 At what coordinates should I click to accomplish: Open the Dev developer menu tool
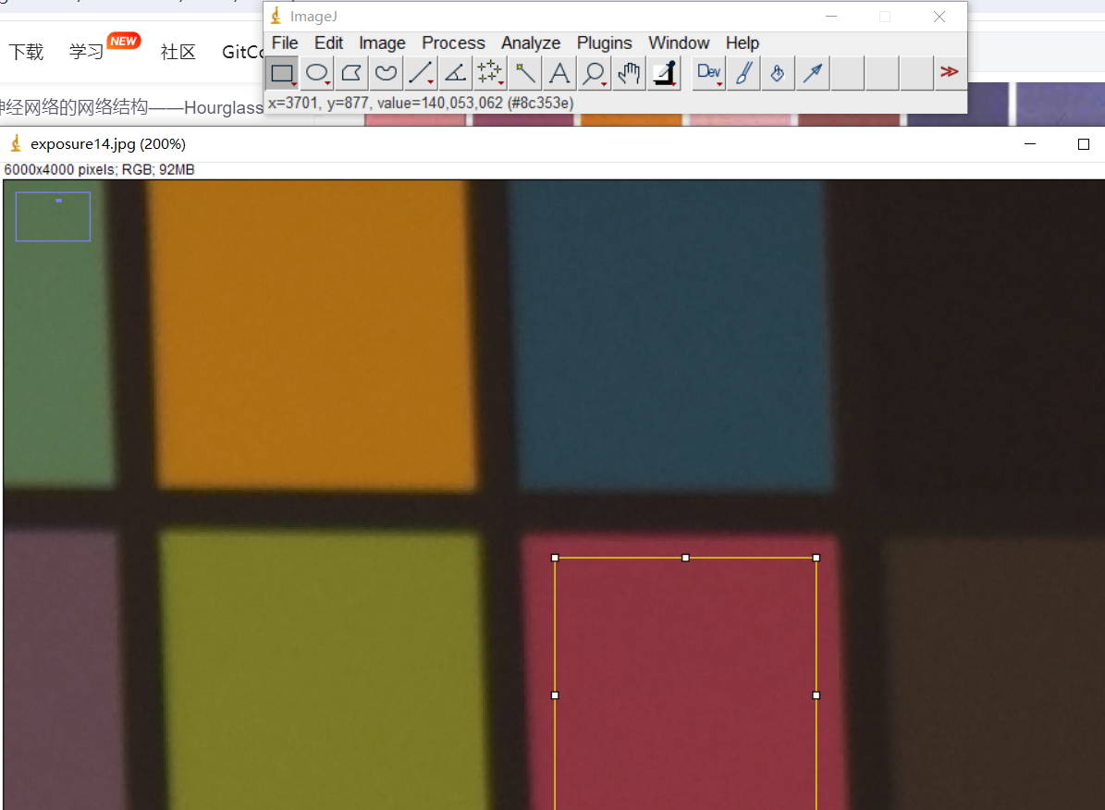pyautogui.click(x=709, y=73)
